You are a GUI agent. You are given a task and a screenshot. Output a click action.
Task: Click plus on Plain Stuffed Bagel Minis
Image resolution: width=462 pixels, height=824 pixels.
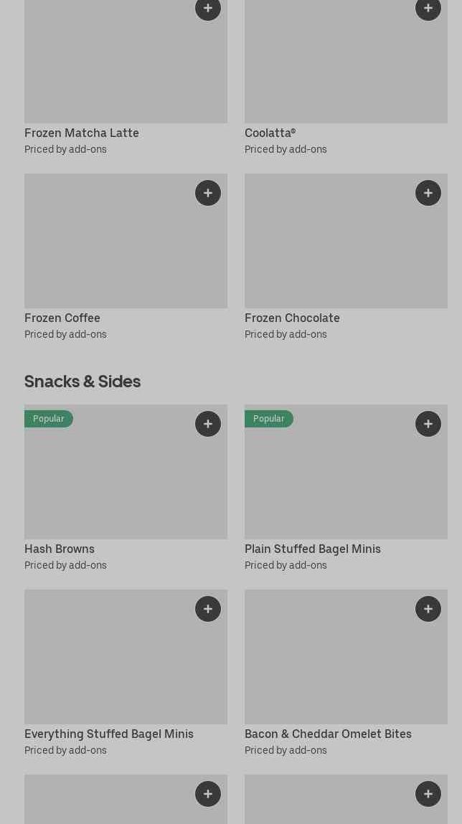click(x=428, y=424)
